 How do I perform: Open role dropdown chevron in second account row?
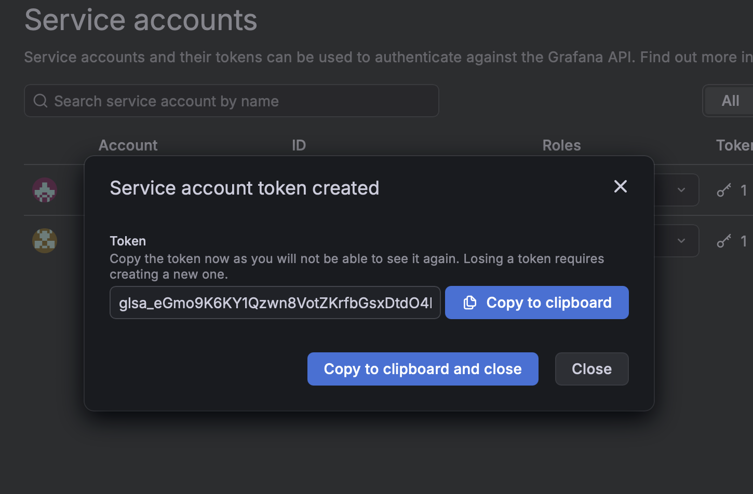pyautogui.click(x=681, y=241)
